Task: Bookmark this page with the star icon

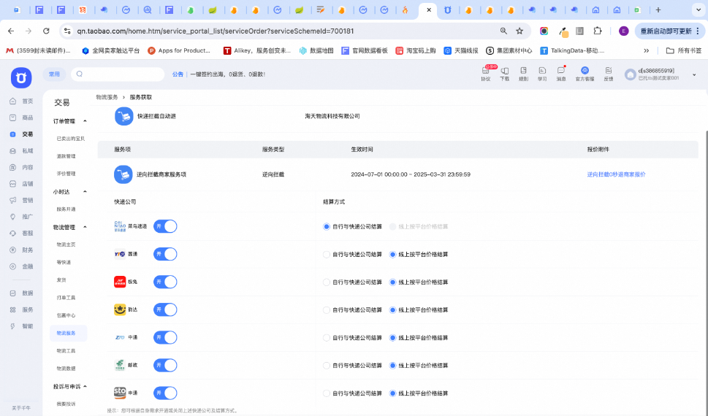Action: pyautogui.click(x=519, y=31)
